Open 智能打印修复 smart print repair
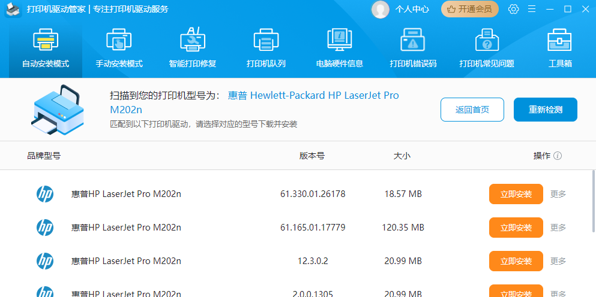The height and width of the screenshot is (297, 596). [x=193, y=48]
